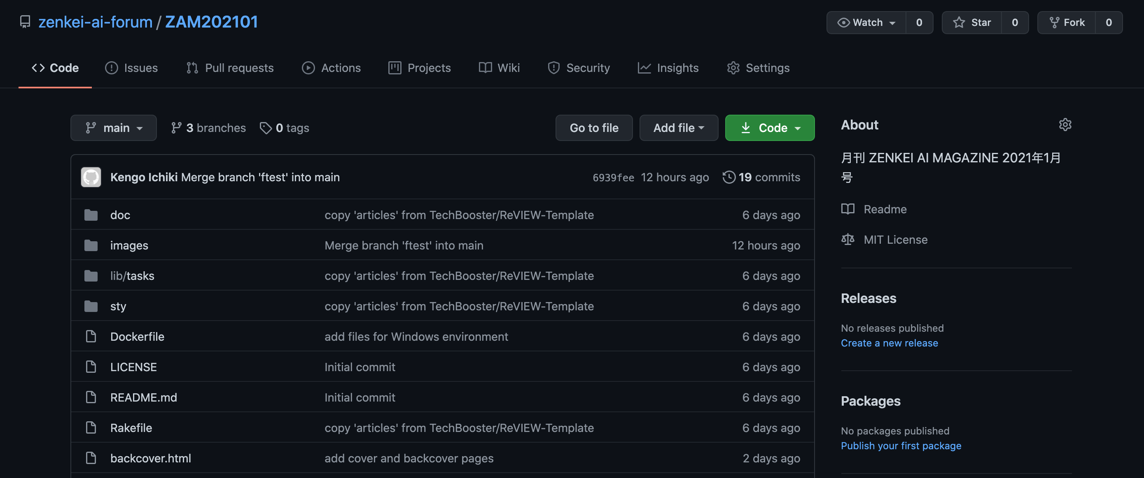Open the doc folder

point(120,215)
